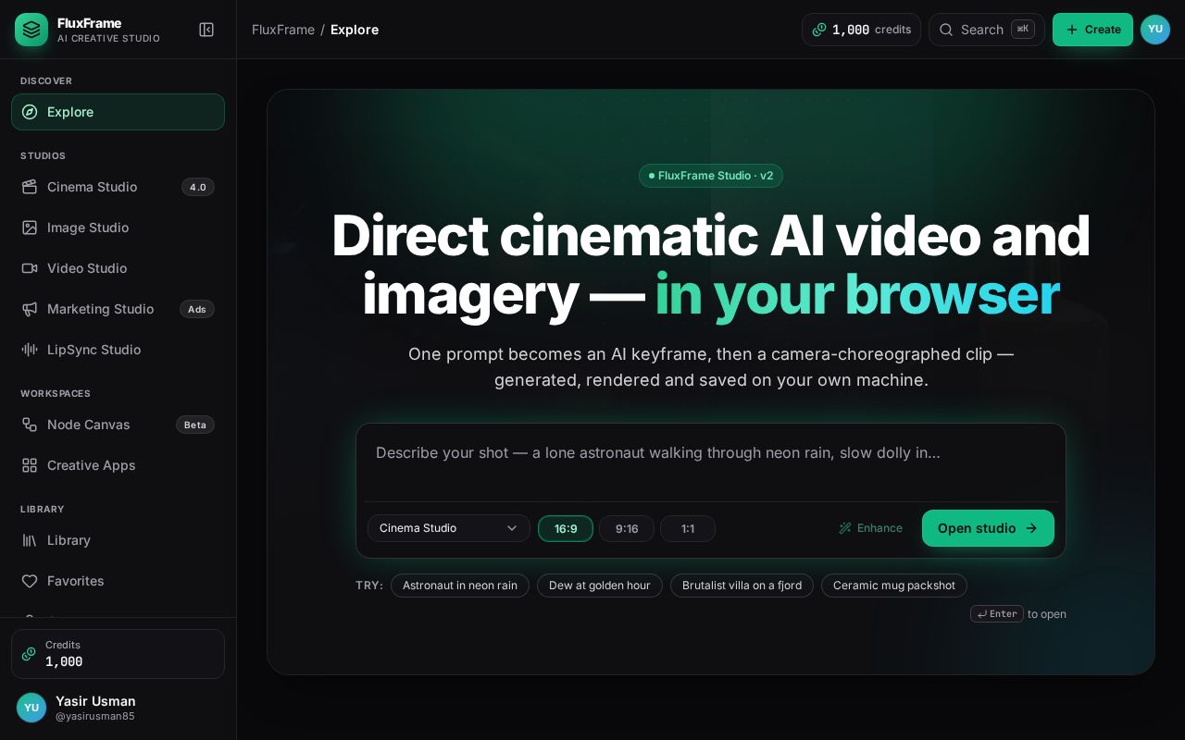Open Video Studio from the sidebar

[x=118, y=268]
